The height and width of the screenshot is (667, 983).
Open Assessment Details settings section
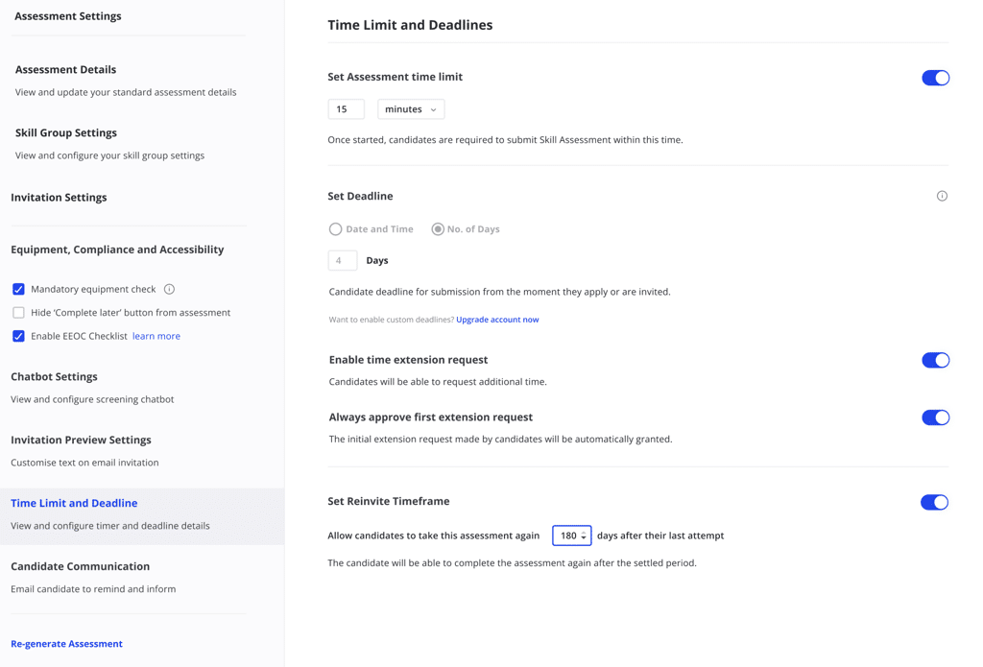pyautogui.click(x=65, y=69)
